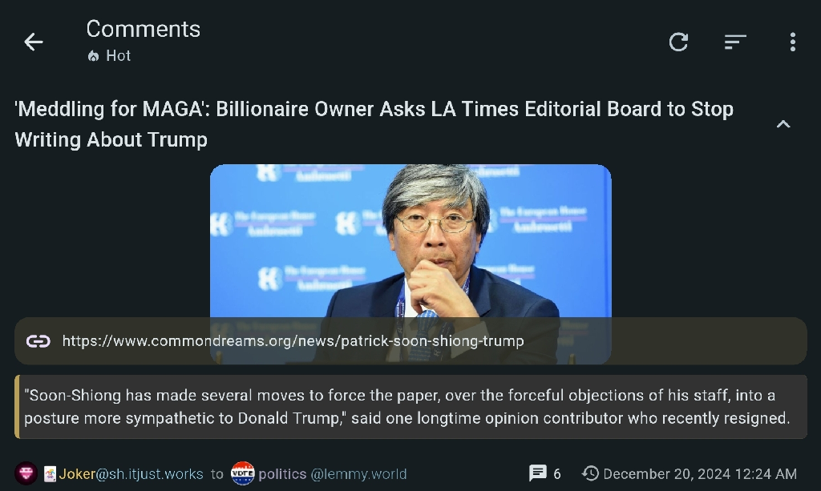View the Joker user profile

[x=131, y=474]
